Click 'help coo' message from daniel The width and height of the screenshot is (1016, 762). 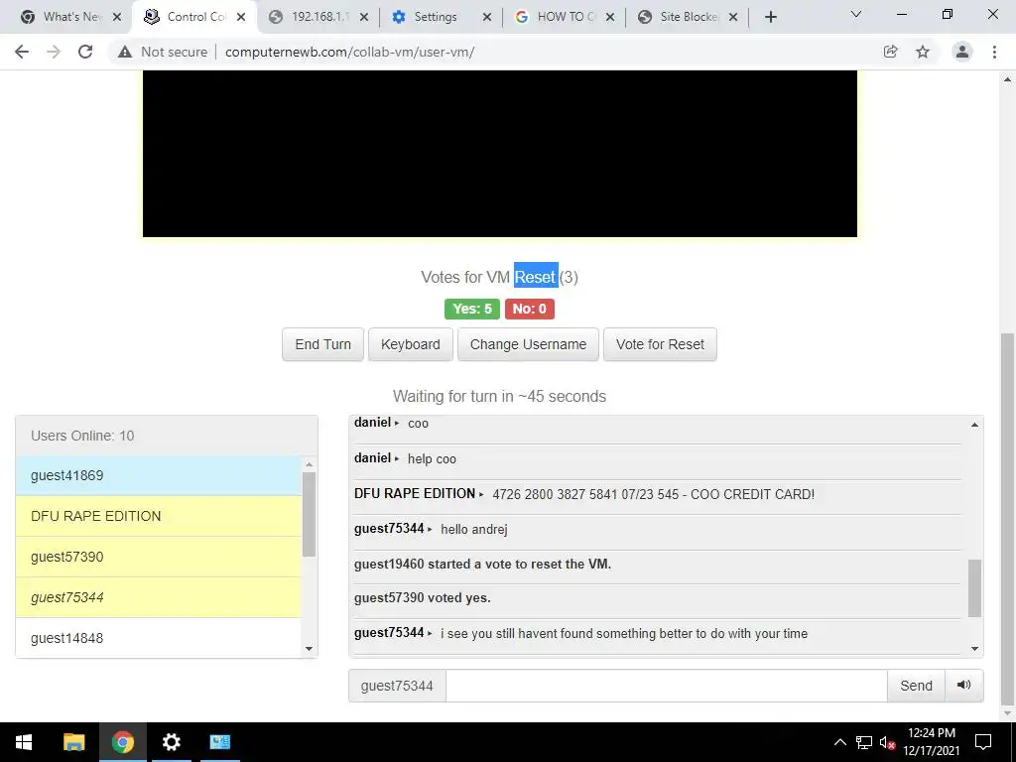[x=432, y=458]
